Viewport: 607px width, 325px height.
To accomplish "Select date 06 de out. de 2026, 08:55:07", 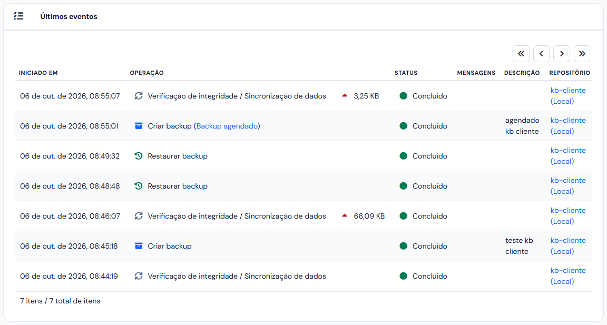I will point(70,96).
